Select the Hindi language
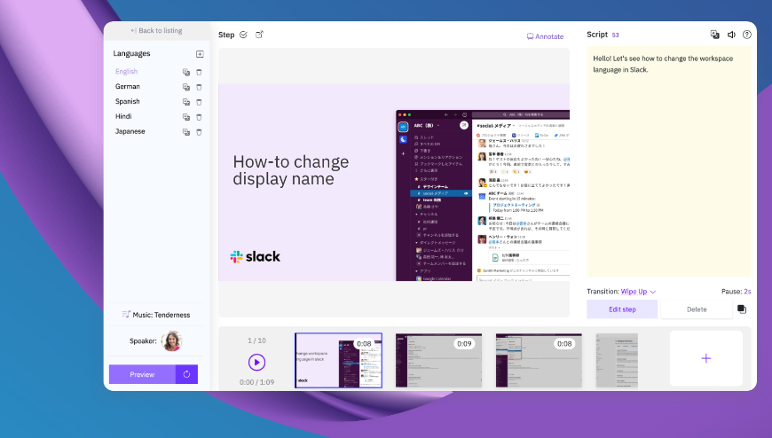 coord(123,116)
